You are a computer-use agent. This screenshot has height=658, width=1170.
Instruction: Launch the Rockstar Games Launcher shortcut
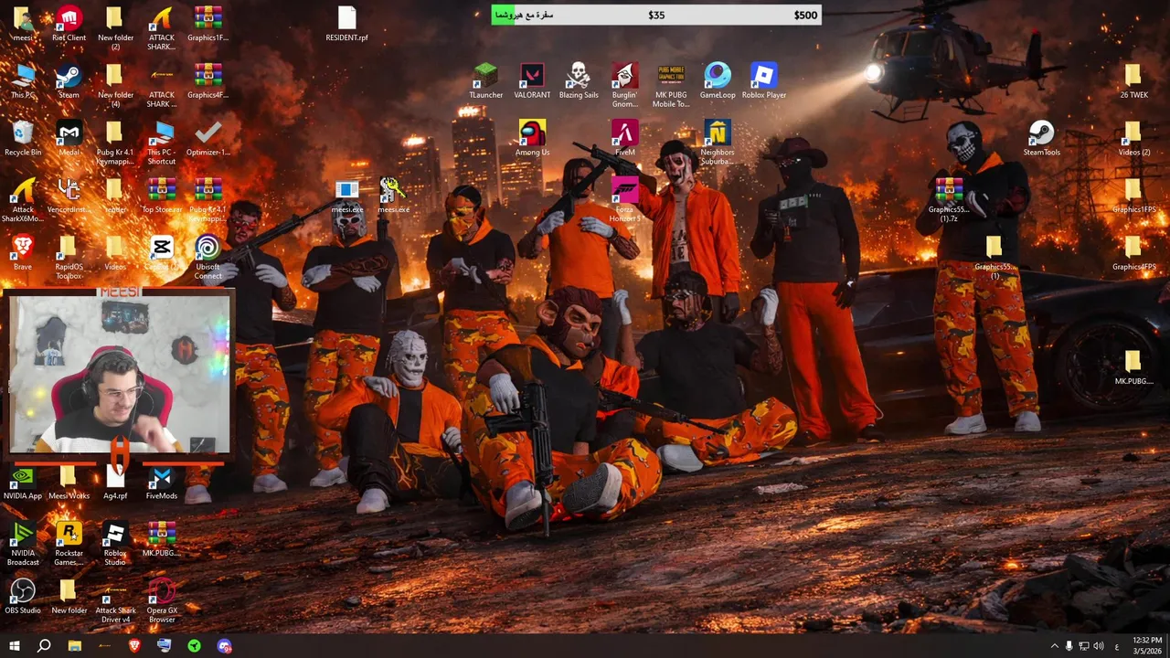tap(69, 544)
